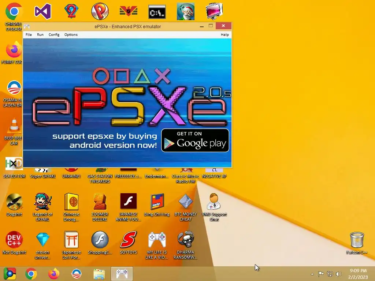Select the GAS STATION TWEAKERS label
The width and height of the screenshot is (375, 281).
(100, 179)
